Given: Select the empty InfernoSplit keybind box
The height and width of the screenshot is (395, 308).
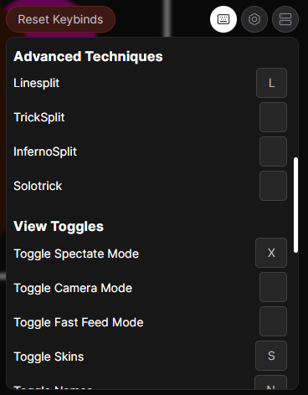Looking at the screenshot, I should pos(273,151).
